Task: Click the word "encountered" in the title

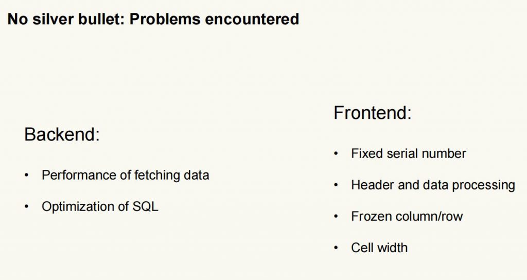Action: click(x=252, y=19)
